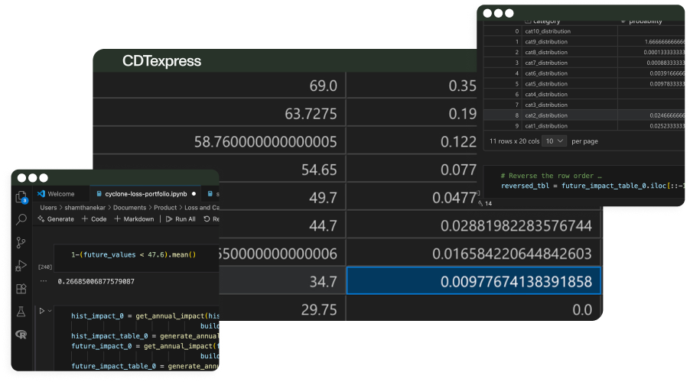
Task: Switch to the Welcome tab
Action: pos(60,194)
